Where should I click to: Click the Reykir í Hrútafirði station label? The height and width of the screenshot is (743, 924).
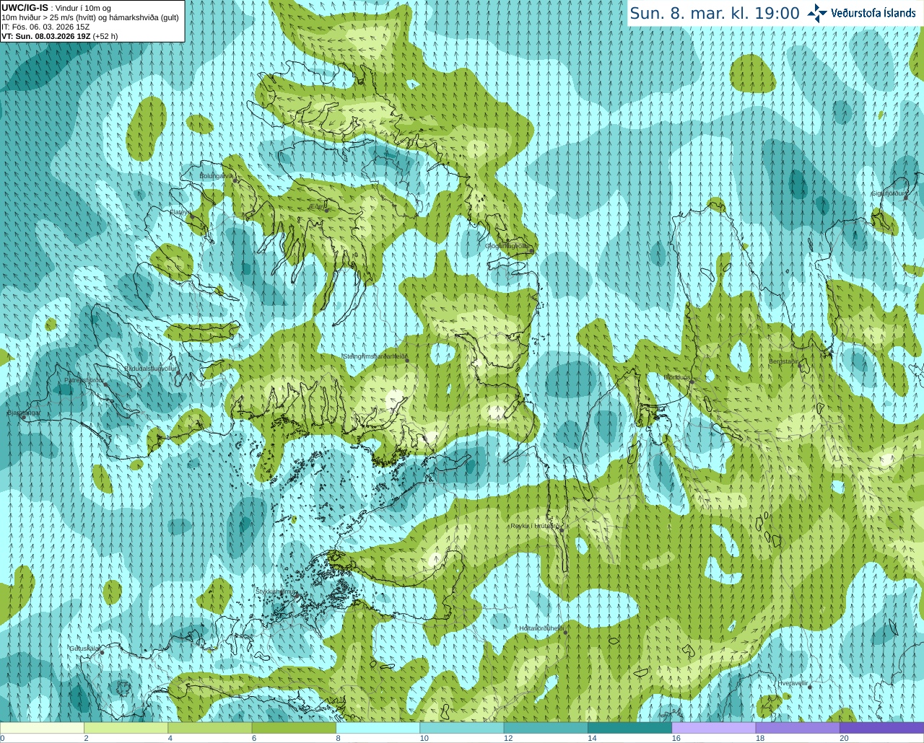[x=536, y=526]
